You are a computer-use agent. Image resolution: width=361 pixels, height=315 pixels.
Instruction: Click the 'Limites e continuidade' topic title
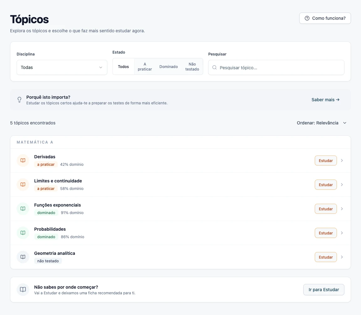pos(58,181)
